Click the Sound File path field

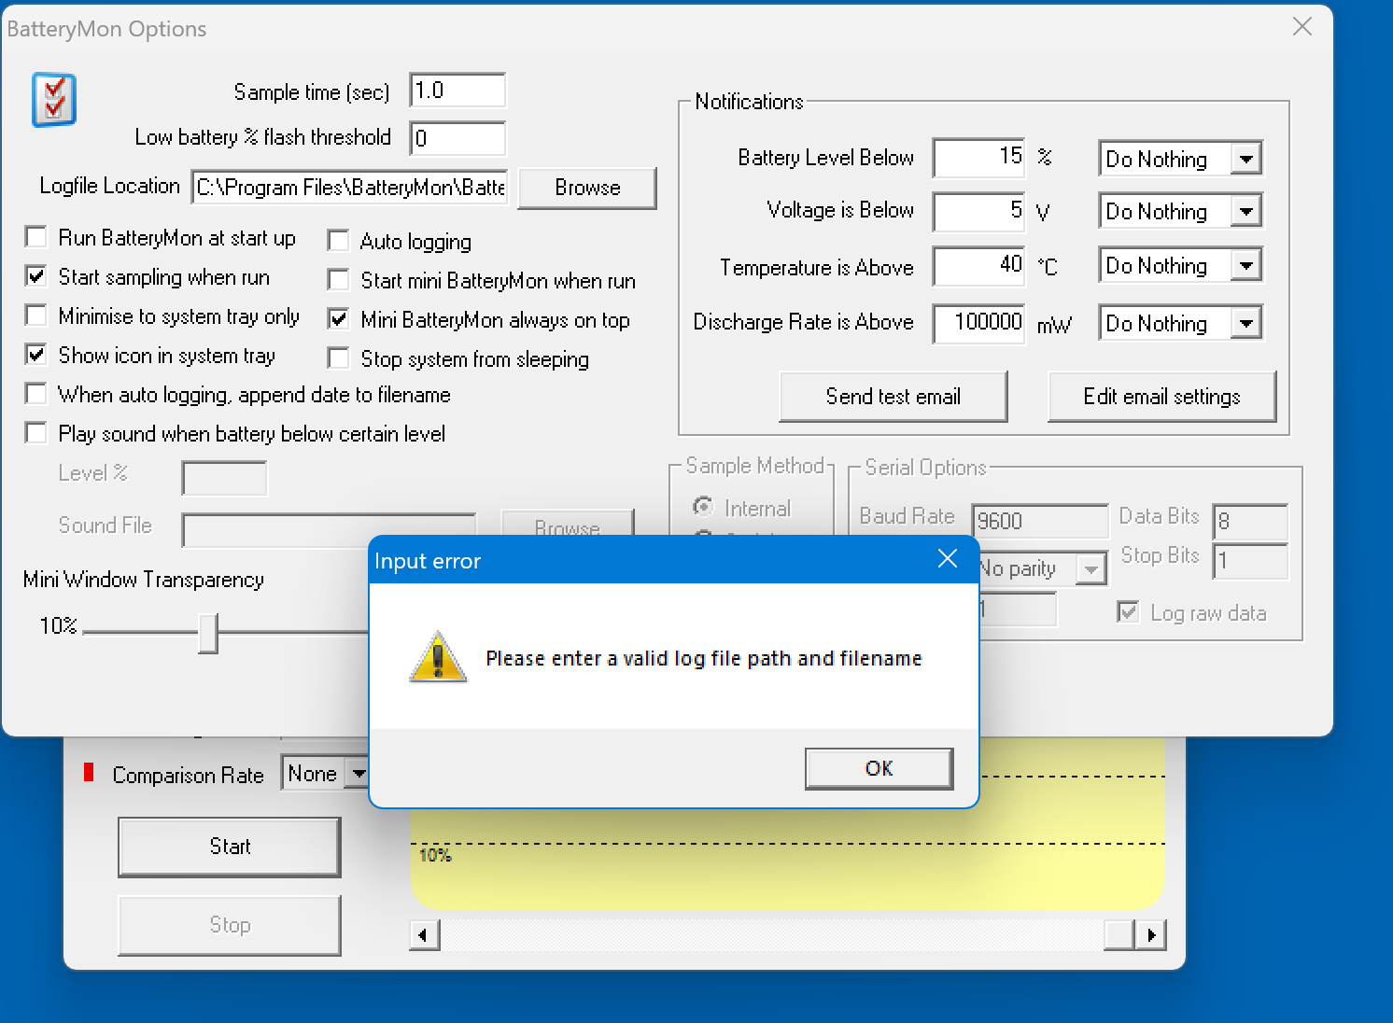click(329, 529)
